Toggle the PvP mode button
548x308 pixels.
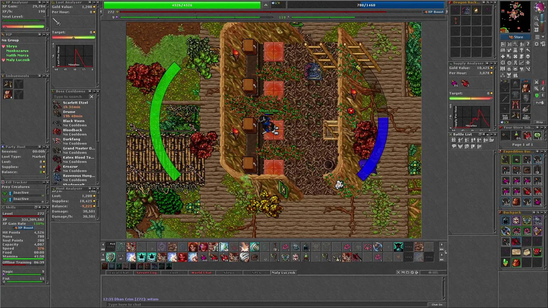pyautogui.click(x=540, y=102)
